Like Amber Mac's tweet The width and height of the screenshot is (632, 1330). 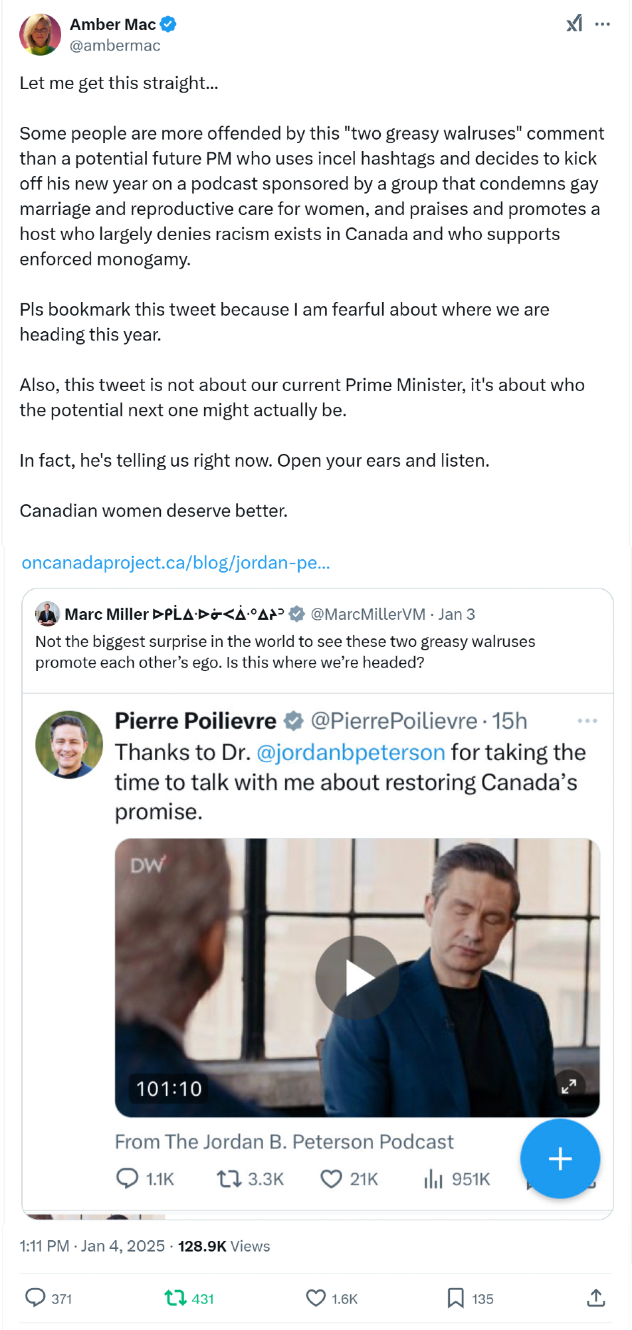click(x=316, y=1297)
